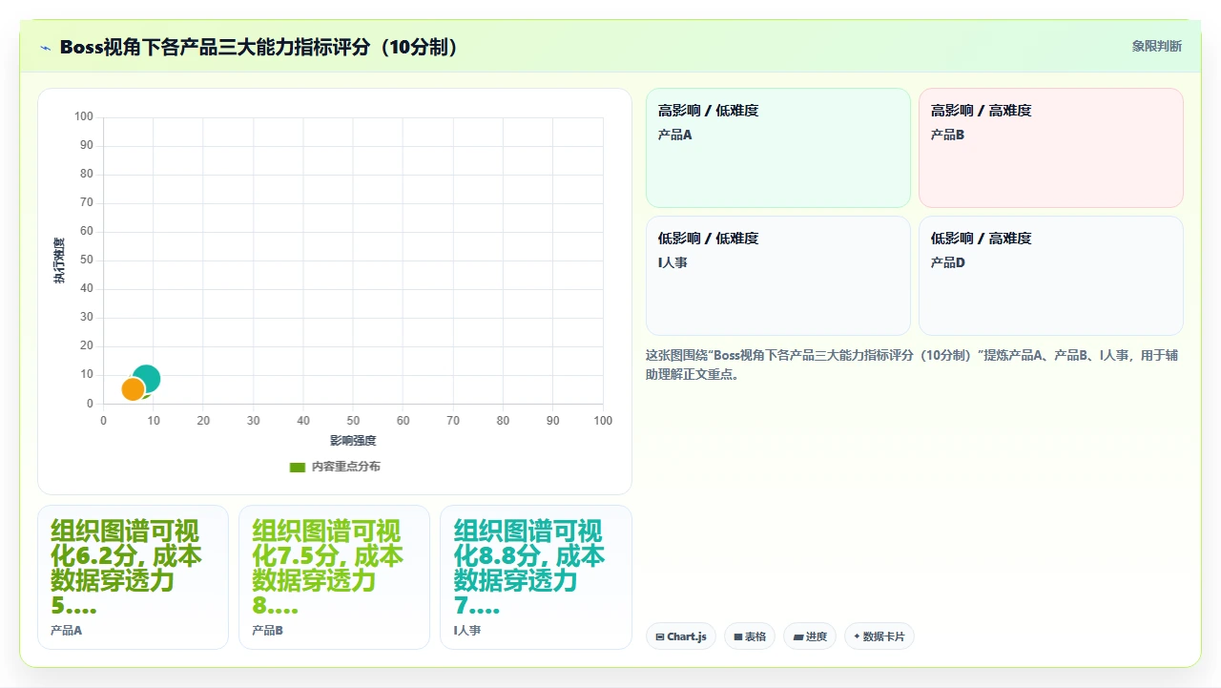
Task: Click the pulse icon beside the Boss视角 title
Action: 45,48
